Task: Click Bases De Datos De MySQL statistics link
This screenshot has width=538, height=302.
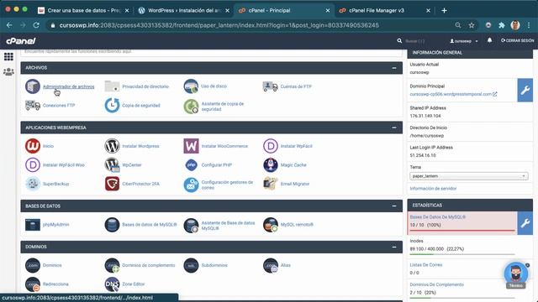Action: point(437,217)
